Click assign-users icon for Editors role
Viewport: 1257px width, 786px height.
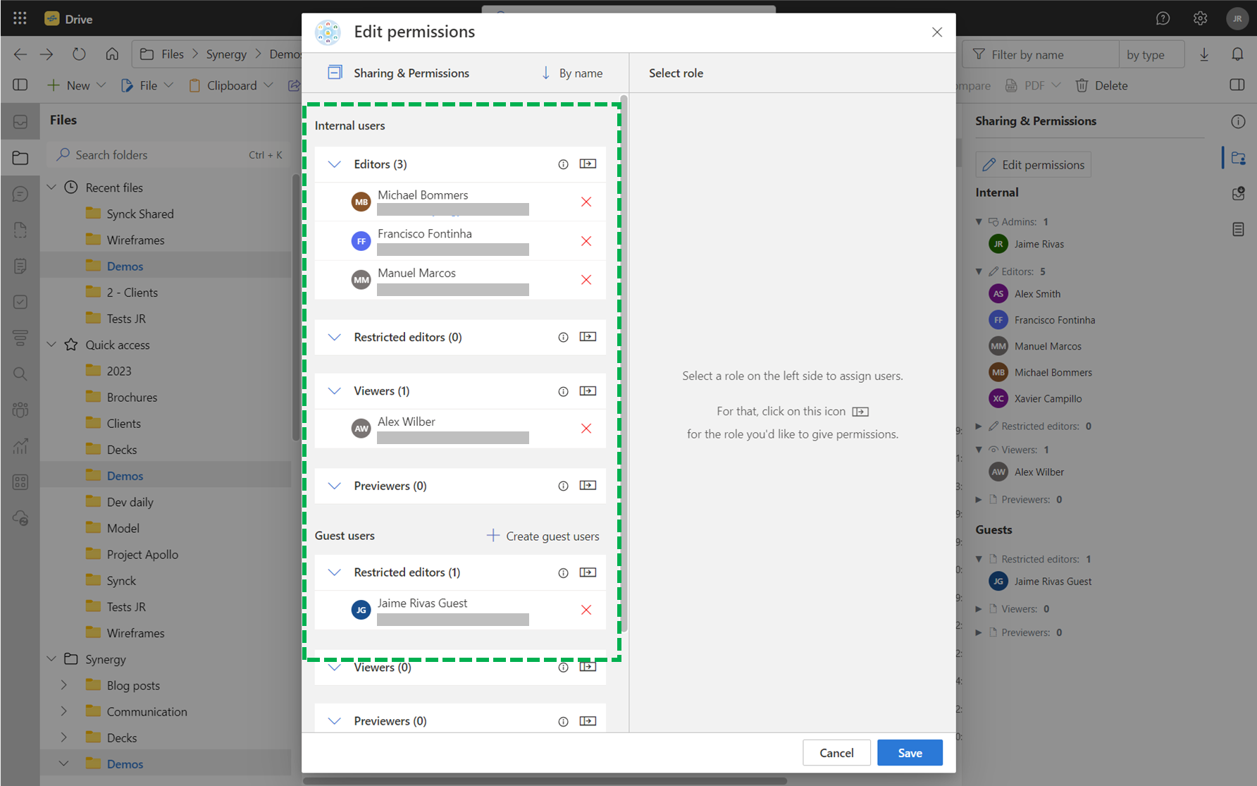tap(588, 164)
